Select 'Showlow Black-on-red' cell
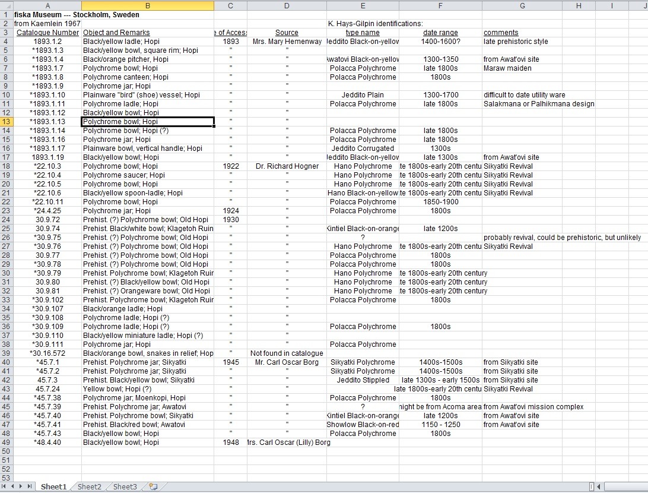This screenshot has height=493, width=648. point(363,425)
